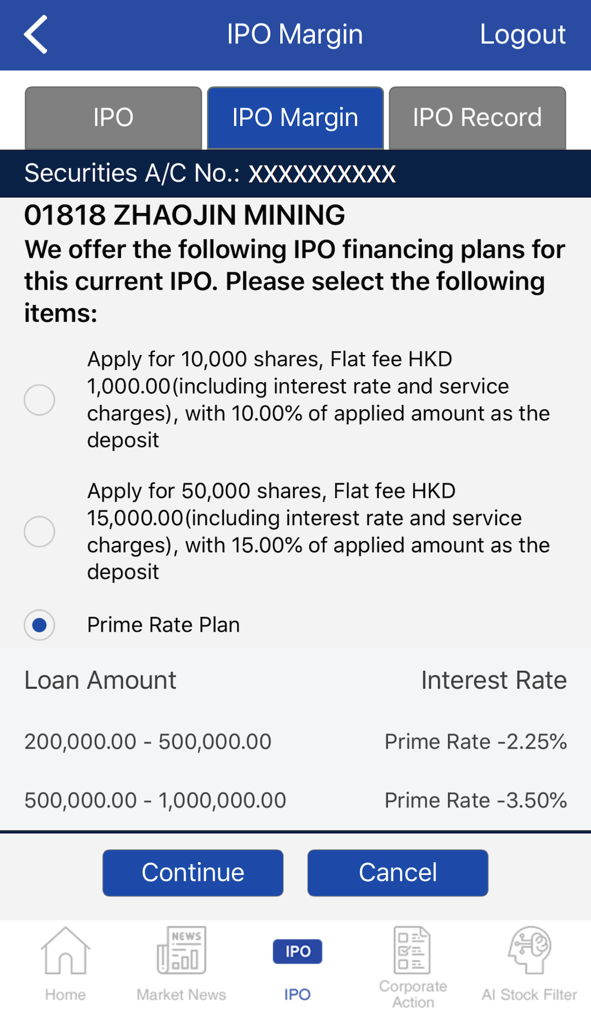Switch to the IPO Record tab
The image size is (591, 1015).
(x=477, y=118)
